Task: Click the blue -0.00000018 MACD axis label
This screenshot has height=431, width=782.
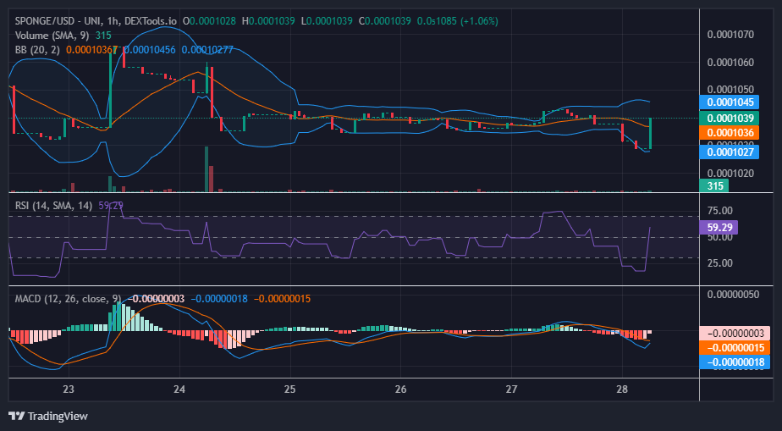Action: 735,362
